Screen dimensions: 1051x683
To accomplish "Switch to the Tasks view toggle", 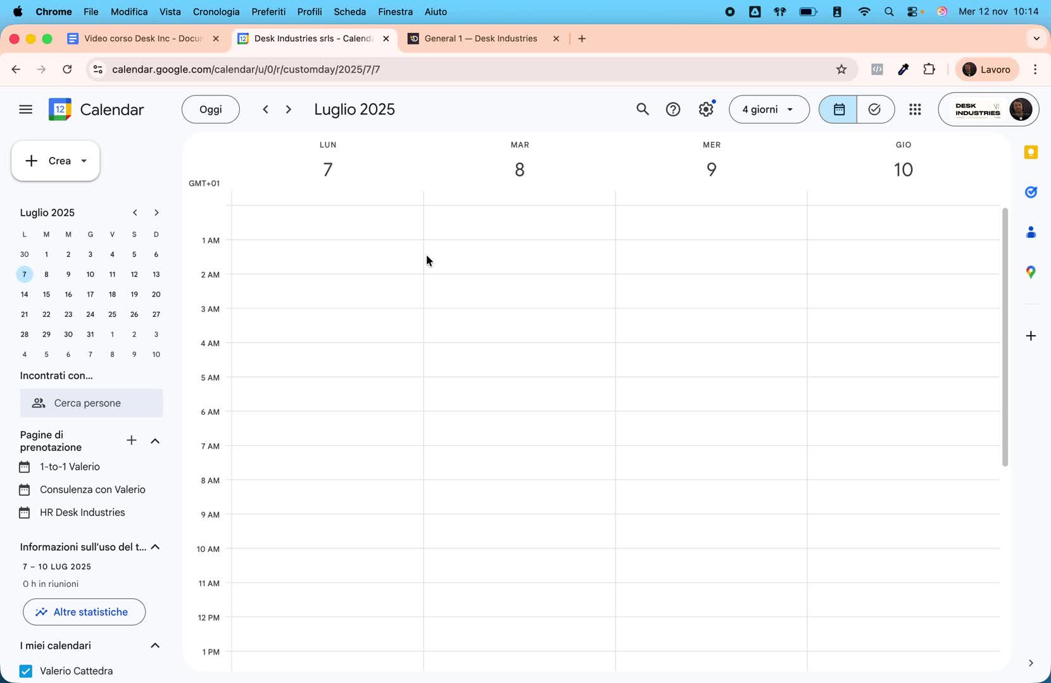I will 875,109.
